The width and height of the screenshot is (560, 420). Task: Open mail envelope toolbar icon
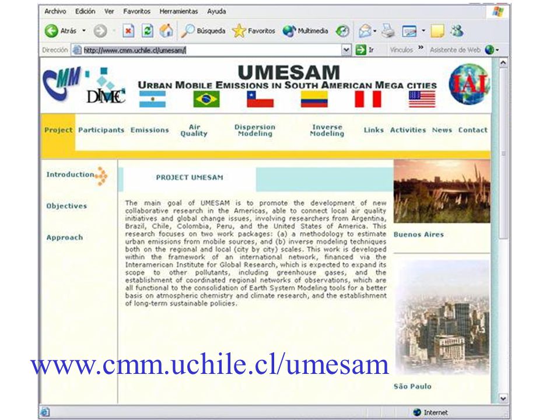pyautogui.click(x=365, y=31)
